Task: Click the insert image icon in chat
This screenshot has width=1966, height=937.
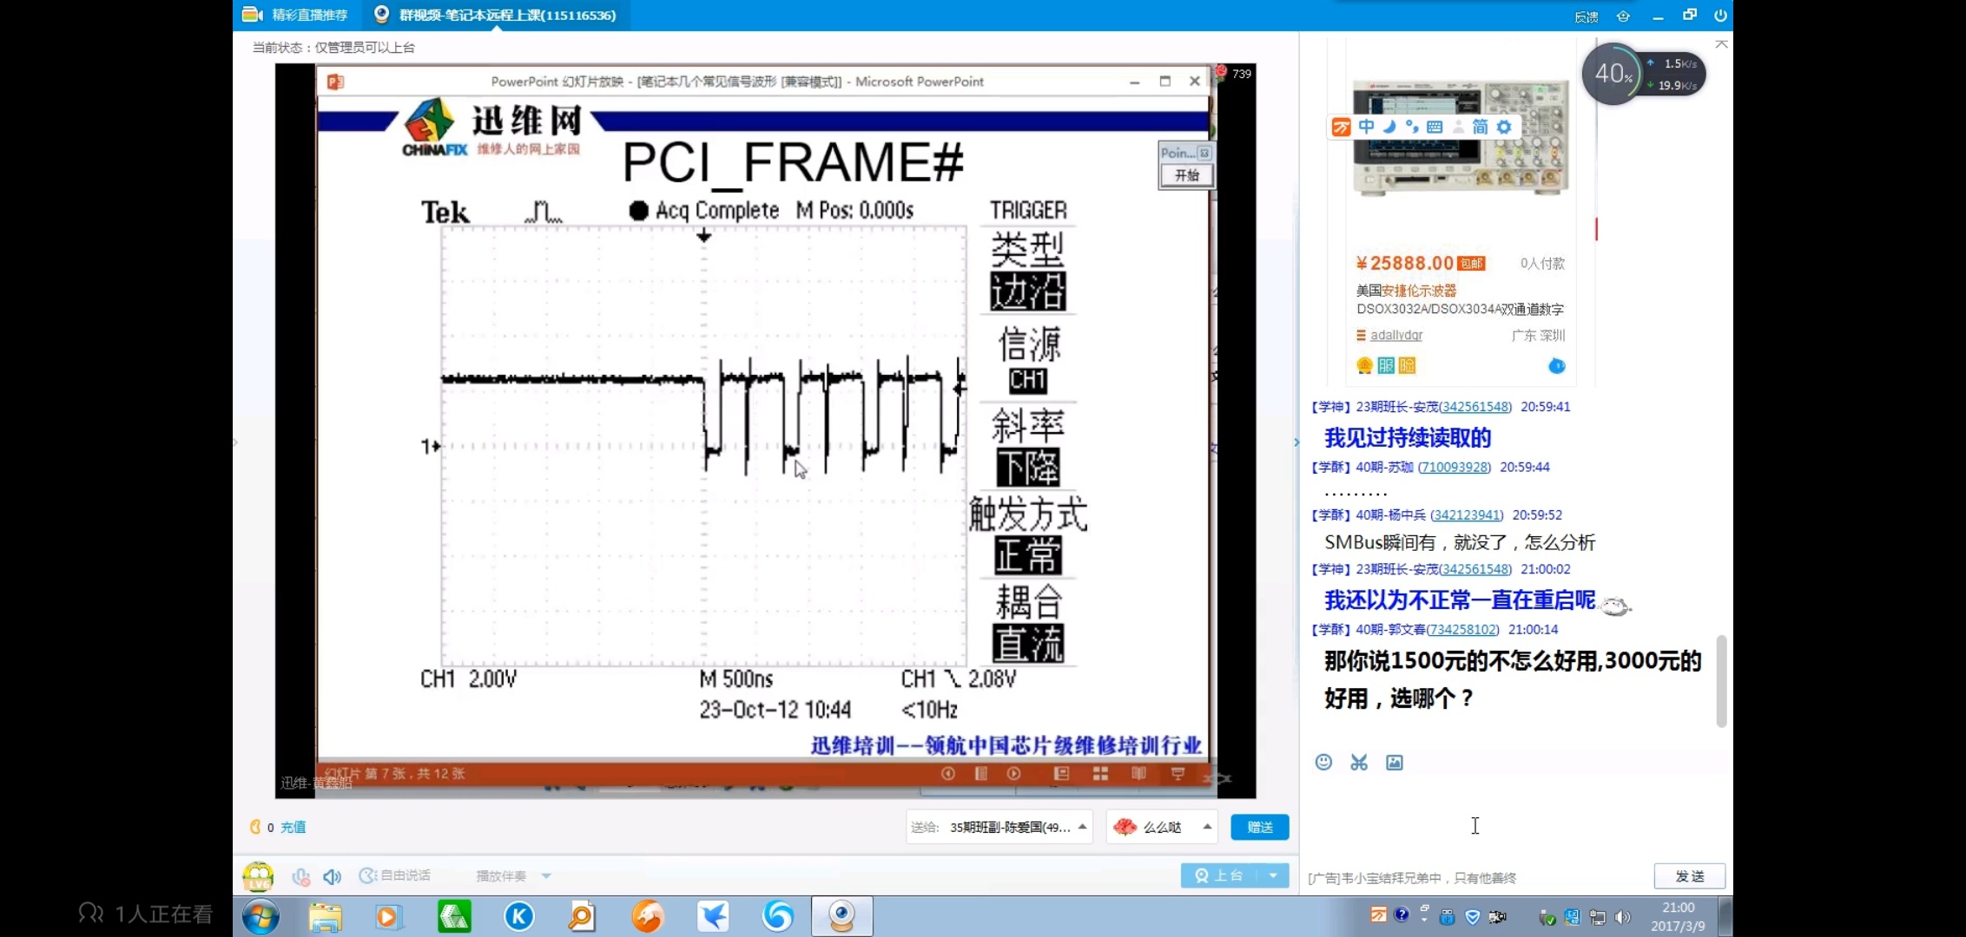Action: tap(1395, 762)
